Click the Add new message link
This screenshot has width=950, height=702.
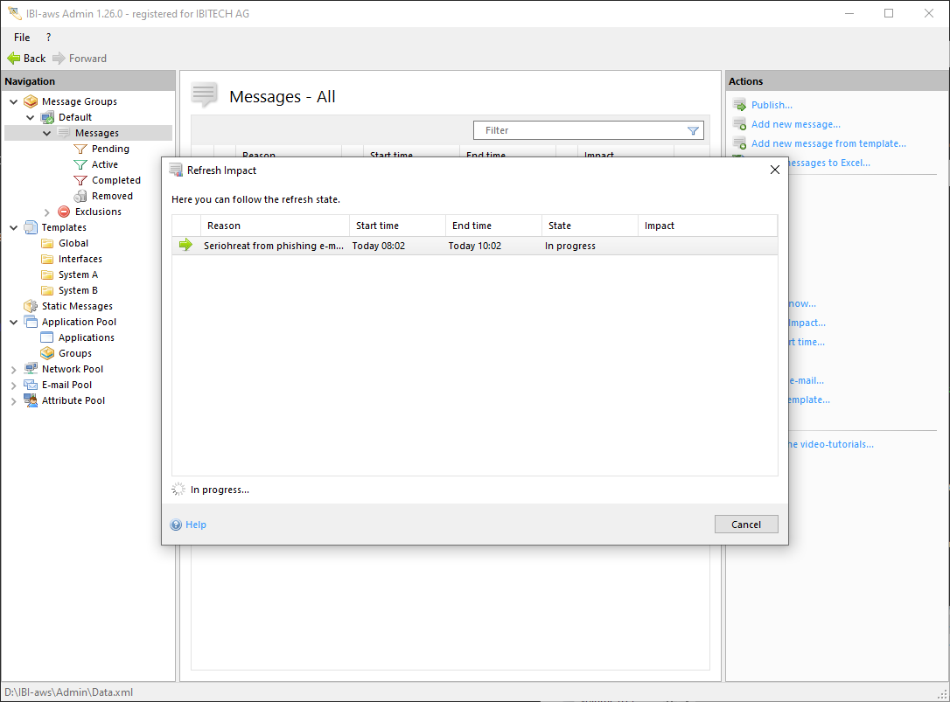point(795,124)
